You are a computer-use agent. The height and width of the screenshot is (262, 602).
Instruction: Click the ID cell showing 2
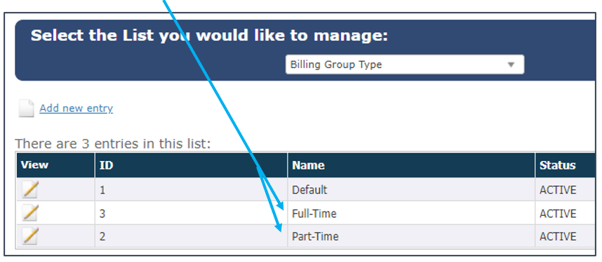192,236
